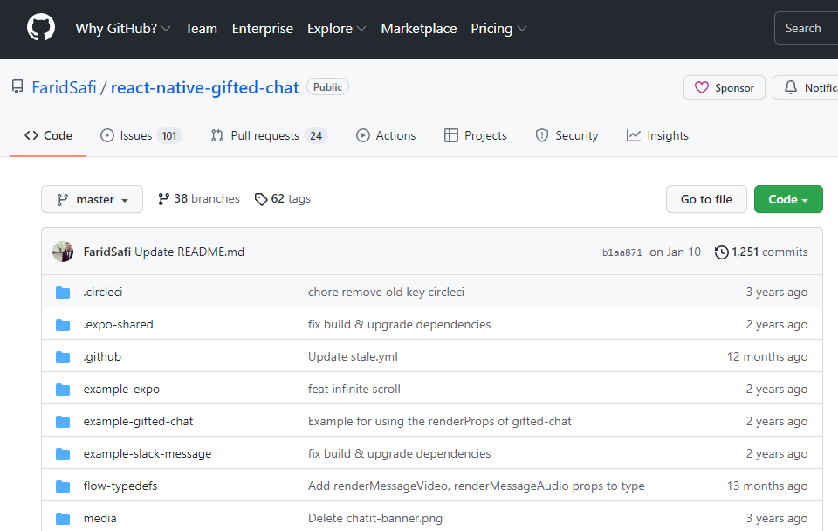This screenshot has width=838, height=531.
Task: Open the .expo-shared folder
Action: [x=118, y=325]
